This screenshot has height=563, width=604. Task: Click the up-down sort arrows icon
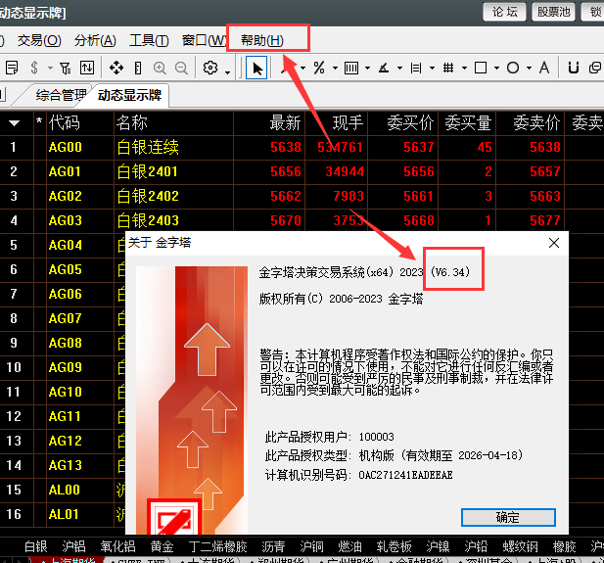pyautogui.click(x=87, y=69)
